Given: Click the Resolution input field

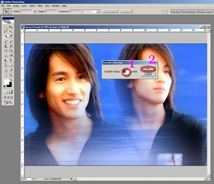Looking at the screenshot, I should [76, 11].
